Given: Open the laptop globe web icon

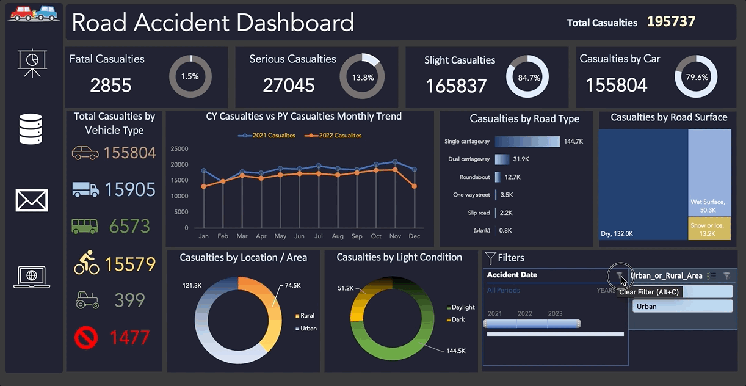Looking at the screenshot, I should pyautogui.click(x=32, y=277).
